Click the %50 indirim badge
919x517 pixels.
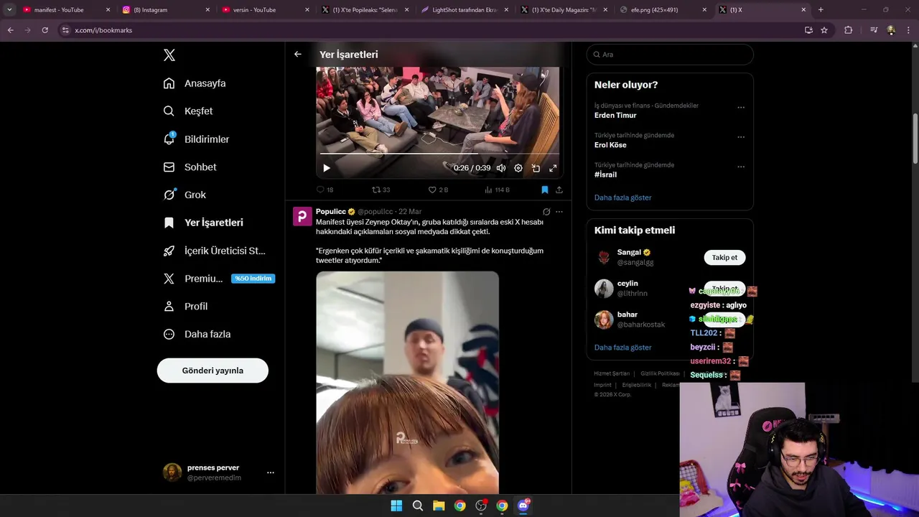pyautogui.click(x=253, y=279)
